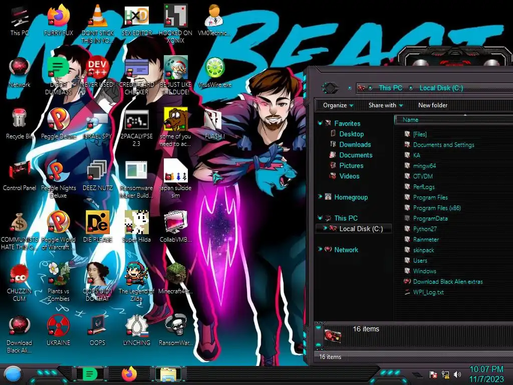513x385 pixels.
Task: Collapse the This PC tree node
Action: 320,218
